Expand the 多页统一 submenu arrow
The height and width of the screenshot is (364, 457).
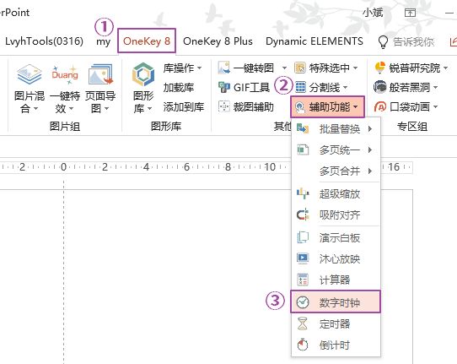[370, 150]
